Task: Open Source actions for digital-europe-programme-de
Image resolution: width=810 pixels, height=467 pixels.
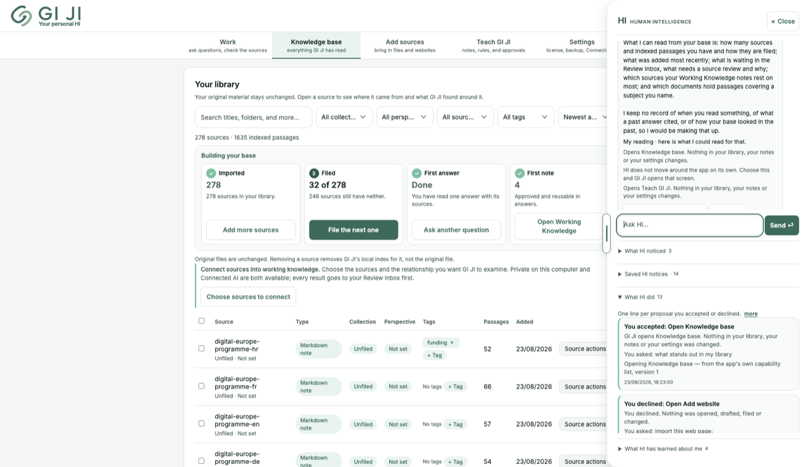Action: coord(583,461)
